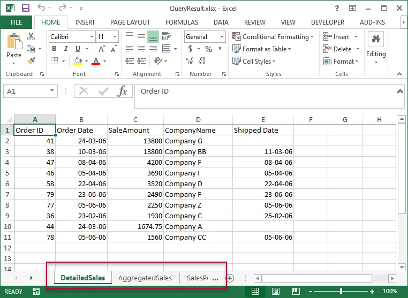Redo the last undone action
This screenshot has width=408, height=298.
pyautogui.click(x=63, y=8)
